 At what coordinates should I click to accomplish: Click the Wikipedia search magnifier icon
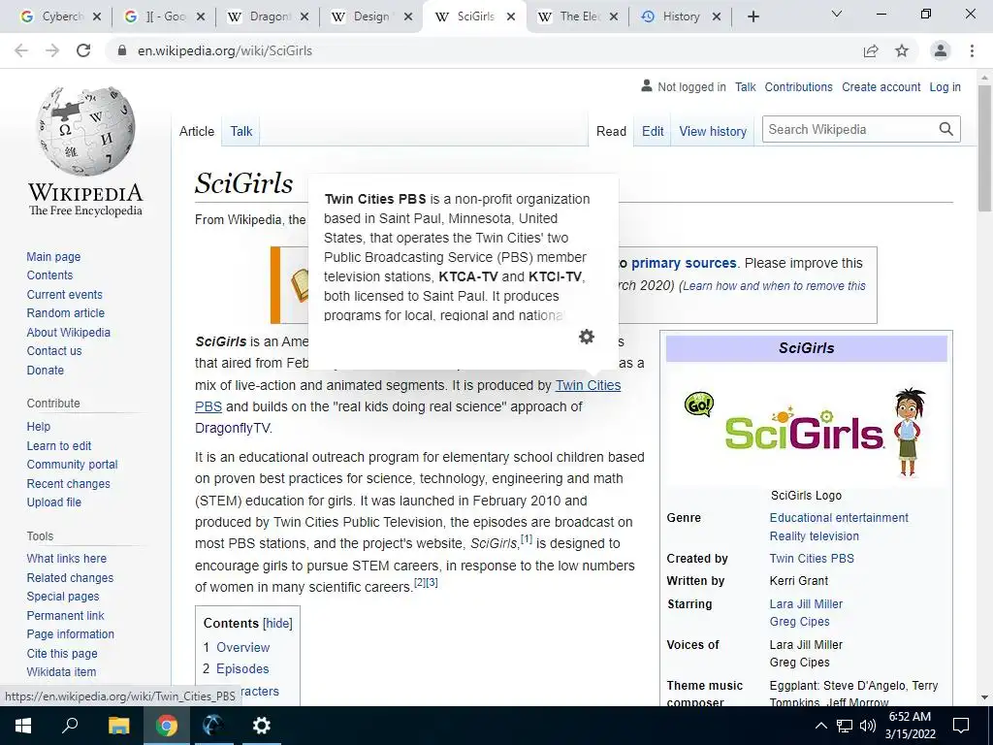(945, 129)
